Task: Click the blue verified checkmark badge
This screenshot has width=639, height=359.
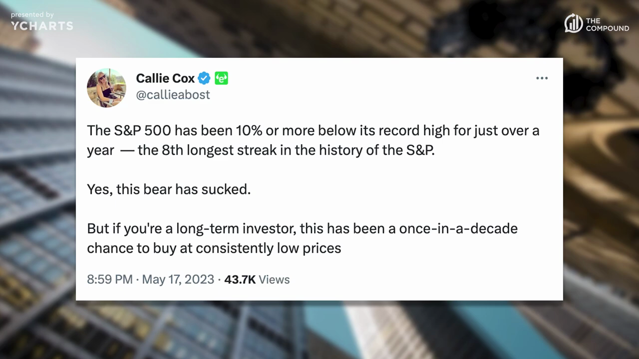Action: [x=204, y=78]
